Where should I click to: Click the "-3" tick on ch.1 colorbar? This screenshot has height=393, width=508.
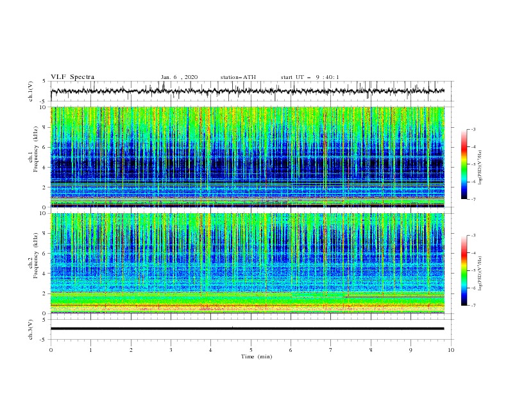[x=473, y=129]
